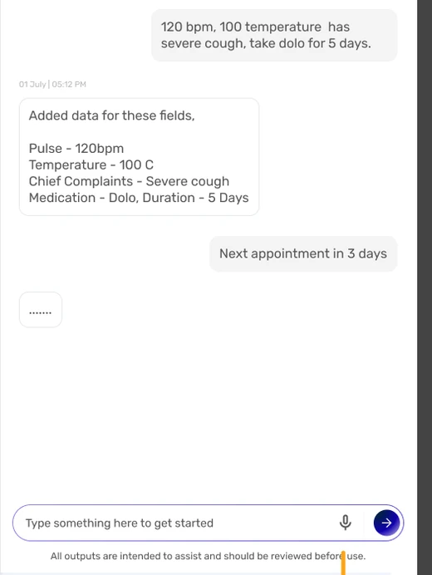
Task: Select the 'Next appointment in 3 days' message
Action: point(303,253)
